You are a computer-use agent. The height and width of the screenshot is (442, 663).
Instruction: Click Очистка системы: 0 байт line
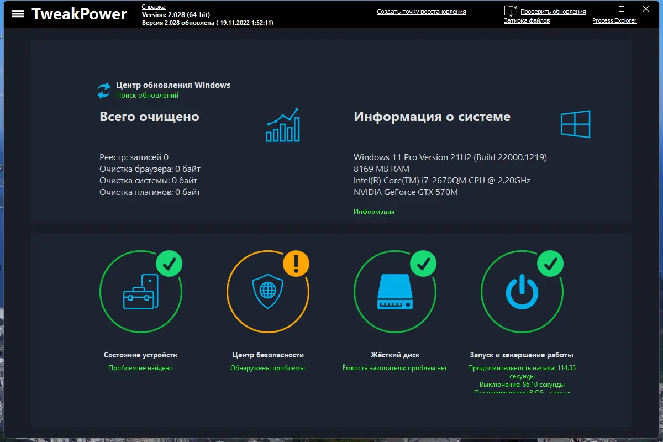point(148,181)
